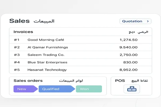Click the Invoices panel header
Screen dimensions: 161x107
tap(23, 32)
